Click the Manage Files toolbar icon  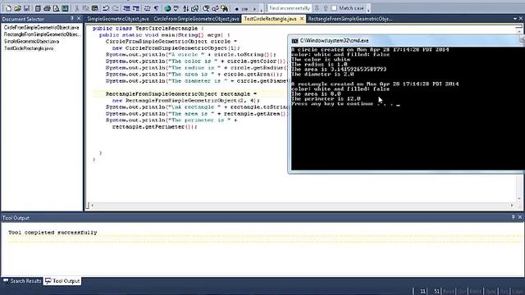tap(38, 8)
